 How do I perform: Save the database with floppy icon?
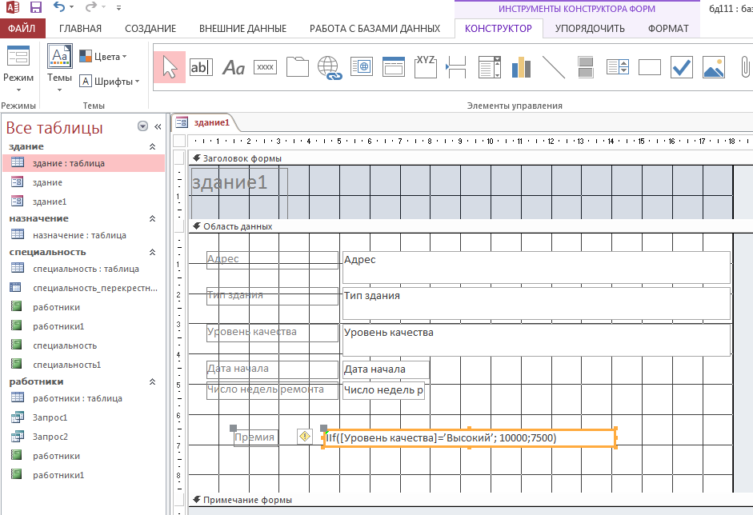35,7
